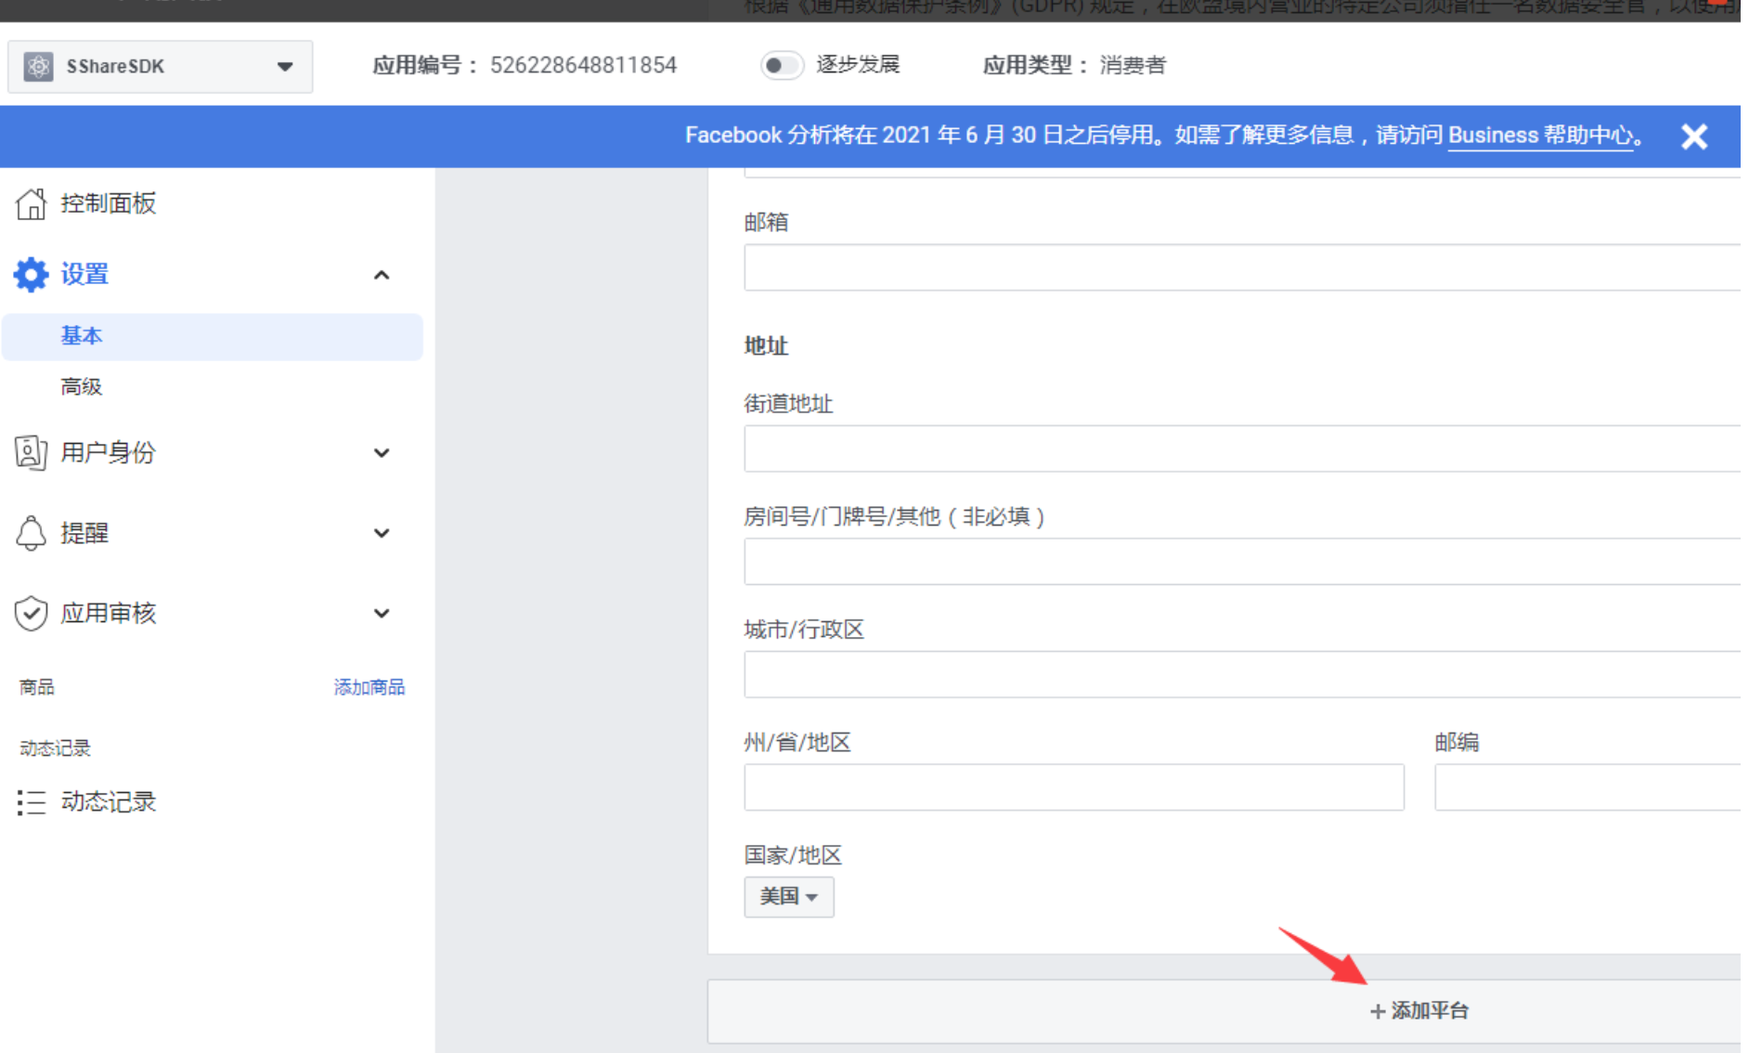Switch to the 高级 settings tab
The height and width of the screenshot is (1053, 1749).
coord(82,386)
